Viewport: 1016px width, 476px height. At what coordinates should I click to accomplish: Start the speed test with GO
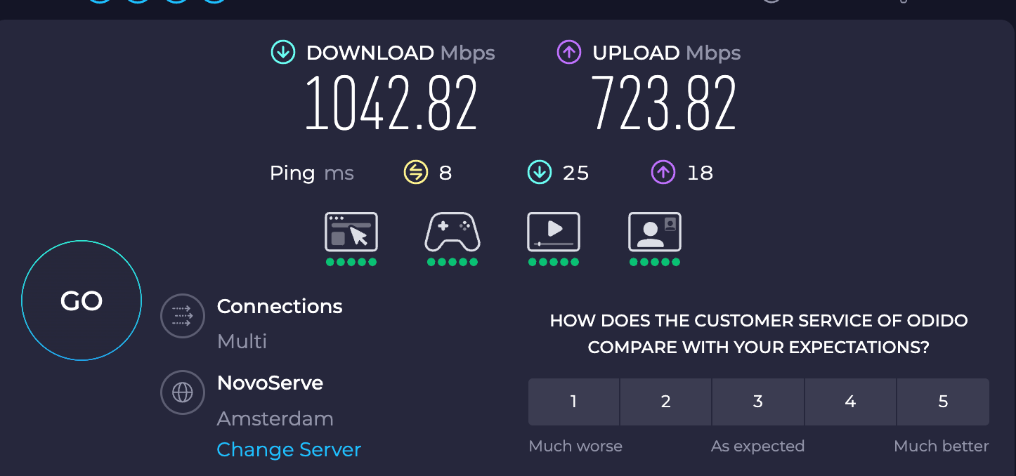point(82,300)
